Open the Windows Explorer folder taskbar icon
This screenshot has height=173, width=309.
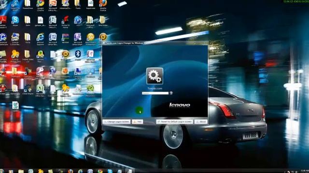(x=21, y=171)
